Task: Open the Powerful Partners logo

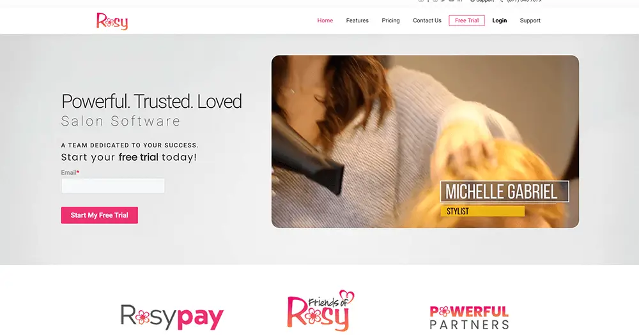Action: pos(469,318)
